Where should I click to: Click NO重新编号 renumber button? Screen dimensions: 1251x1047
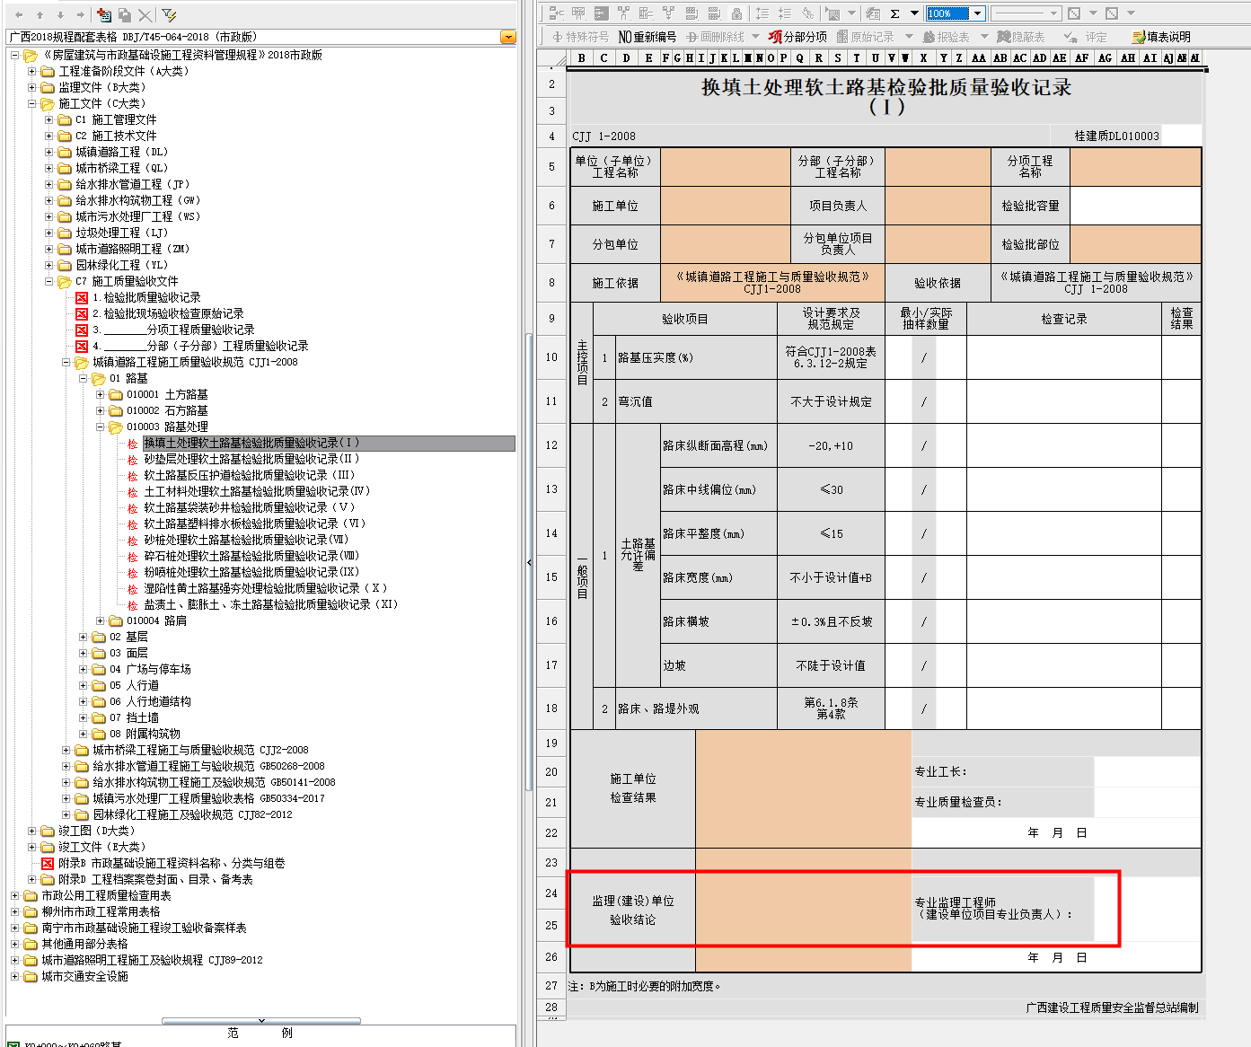point(648,37)
